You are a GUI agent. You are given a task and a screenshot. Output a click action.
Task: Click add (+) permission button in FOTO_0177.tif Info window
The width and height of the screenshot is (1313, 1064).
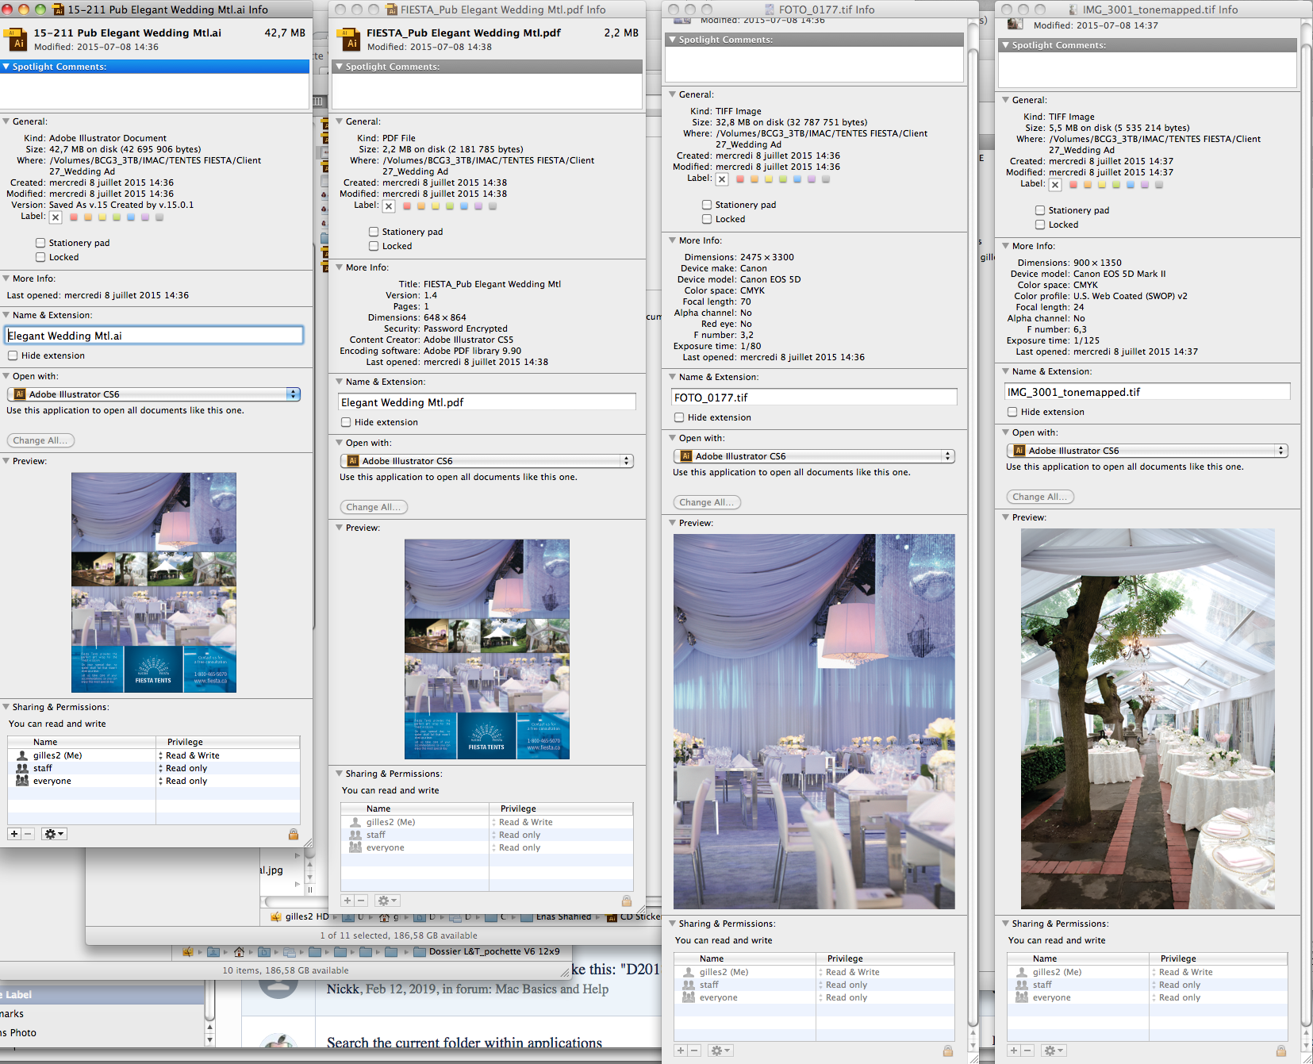(x=681, y=1051)
